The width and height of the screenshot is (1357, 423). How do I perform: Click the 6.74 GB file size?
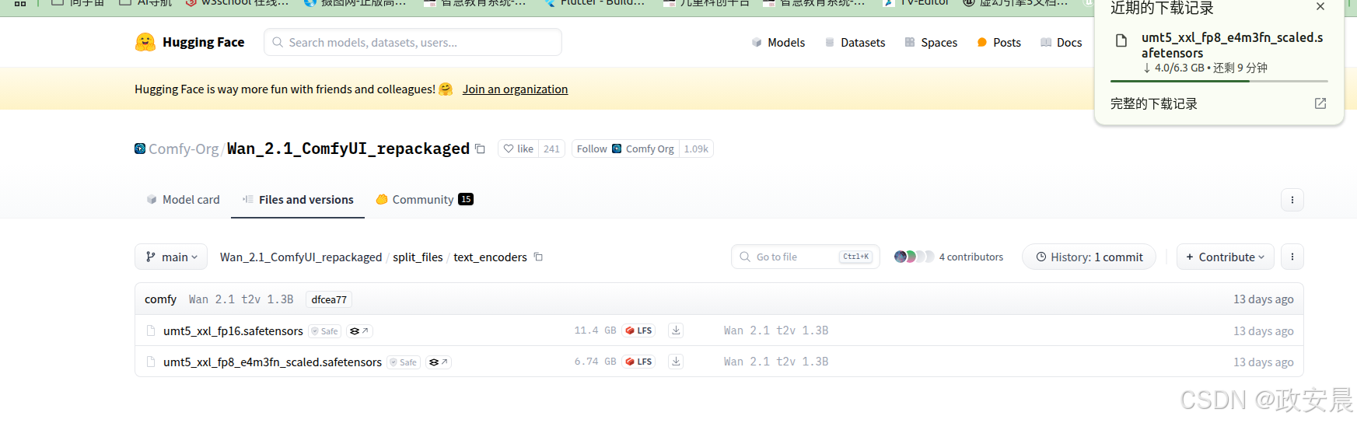pyautogui.click(x=595, y=362)
